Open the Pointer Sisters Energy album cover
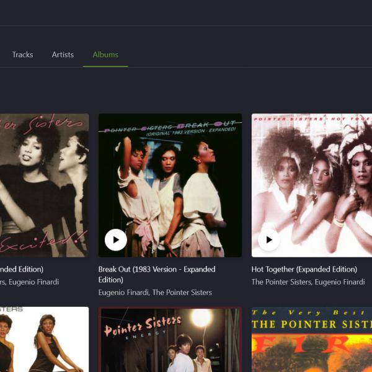This screenshot has width=372, height=372. (170, 340)
